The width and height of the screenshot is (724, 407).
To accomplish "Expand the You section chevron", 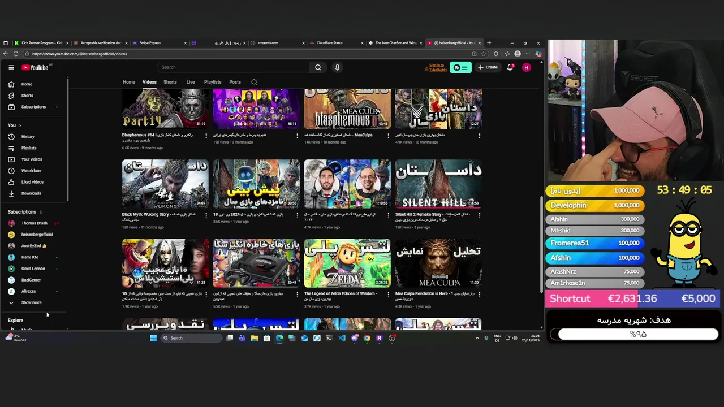I will (x=20, y=125).
